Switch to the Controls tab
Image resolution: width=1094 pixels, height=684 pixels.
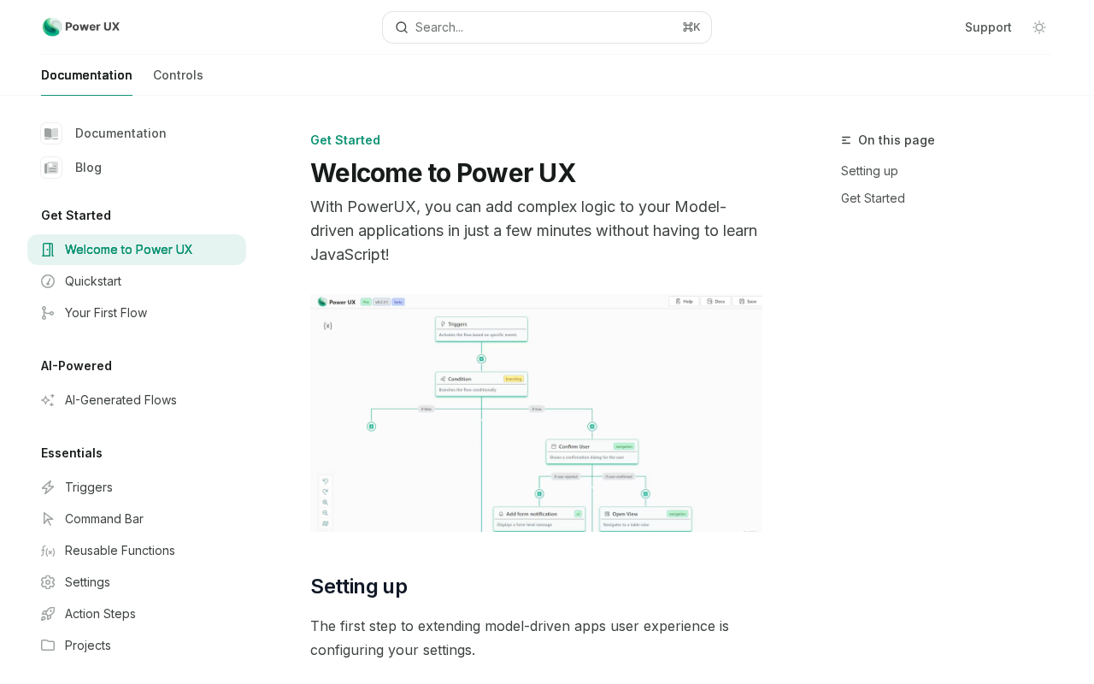pyautogui.click(x=178, y=75)
